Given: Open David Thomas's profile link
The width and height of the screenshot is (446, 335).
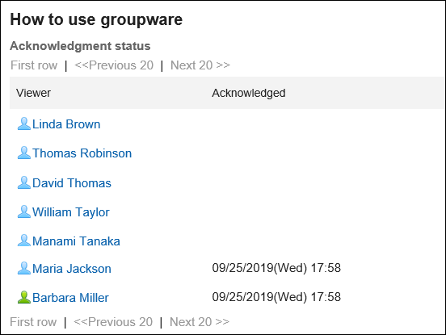Looking at the screenshot, I should [72, 183].
